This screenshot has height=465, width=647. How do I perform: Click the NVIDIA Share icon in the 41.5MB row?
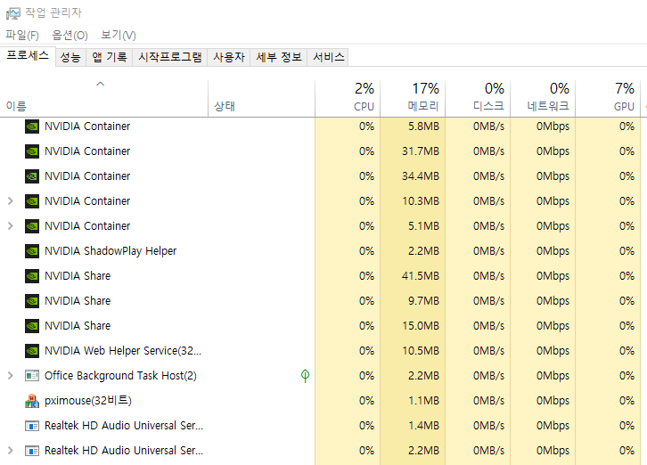pos(32,276)
